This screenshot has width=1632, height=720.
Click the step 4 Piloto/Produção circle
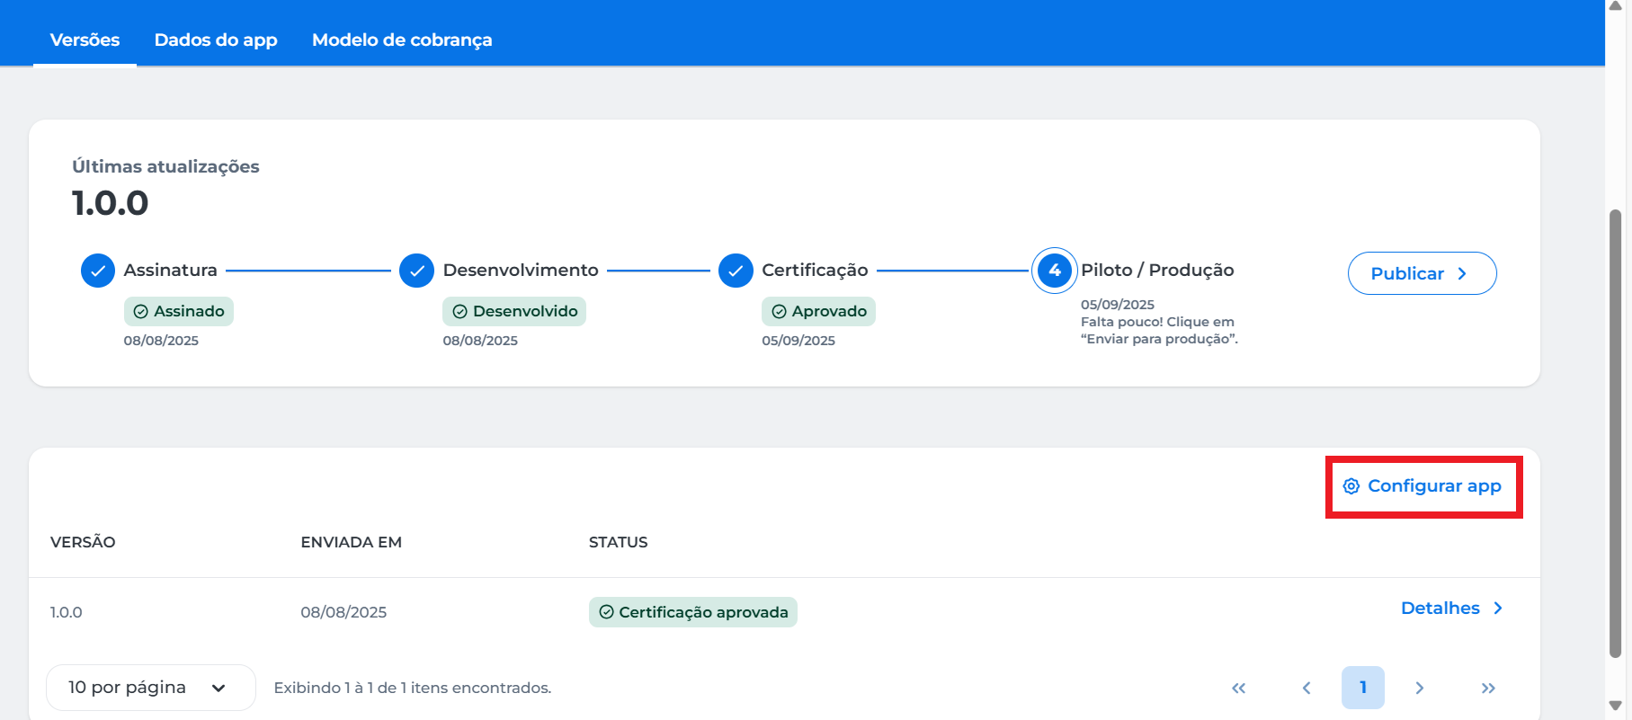[x=1054, y=271]
